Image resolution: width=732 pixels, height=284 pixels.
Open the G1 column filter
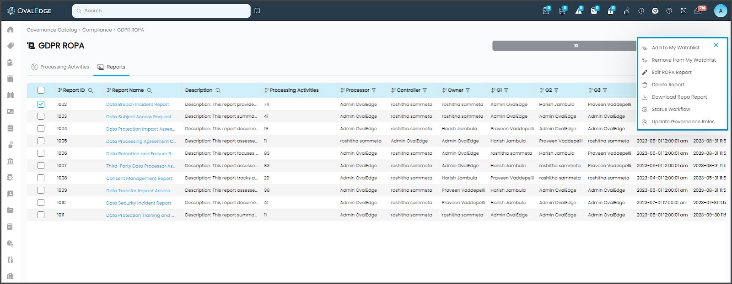pos(506,90)
